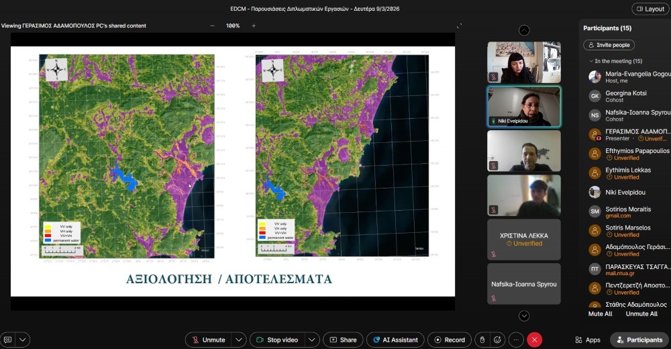Collapse the 'In the meeting (15)' section
This screenshot has width=671, height=349.
pos(590,61)
